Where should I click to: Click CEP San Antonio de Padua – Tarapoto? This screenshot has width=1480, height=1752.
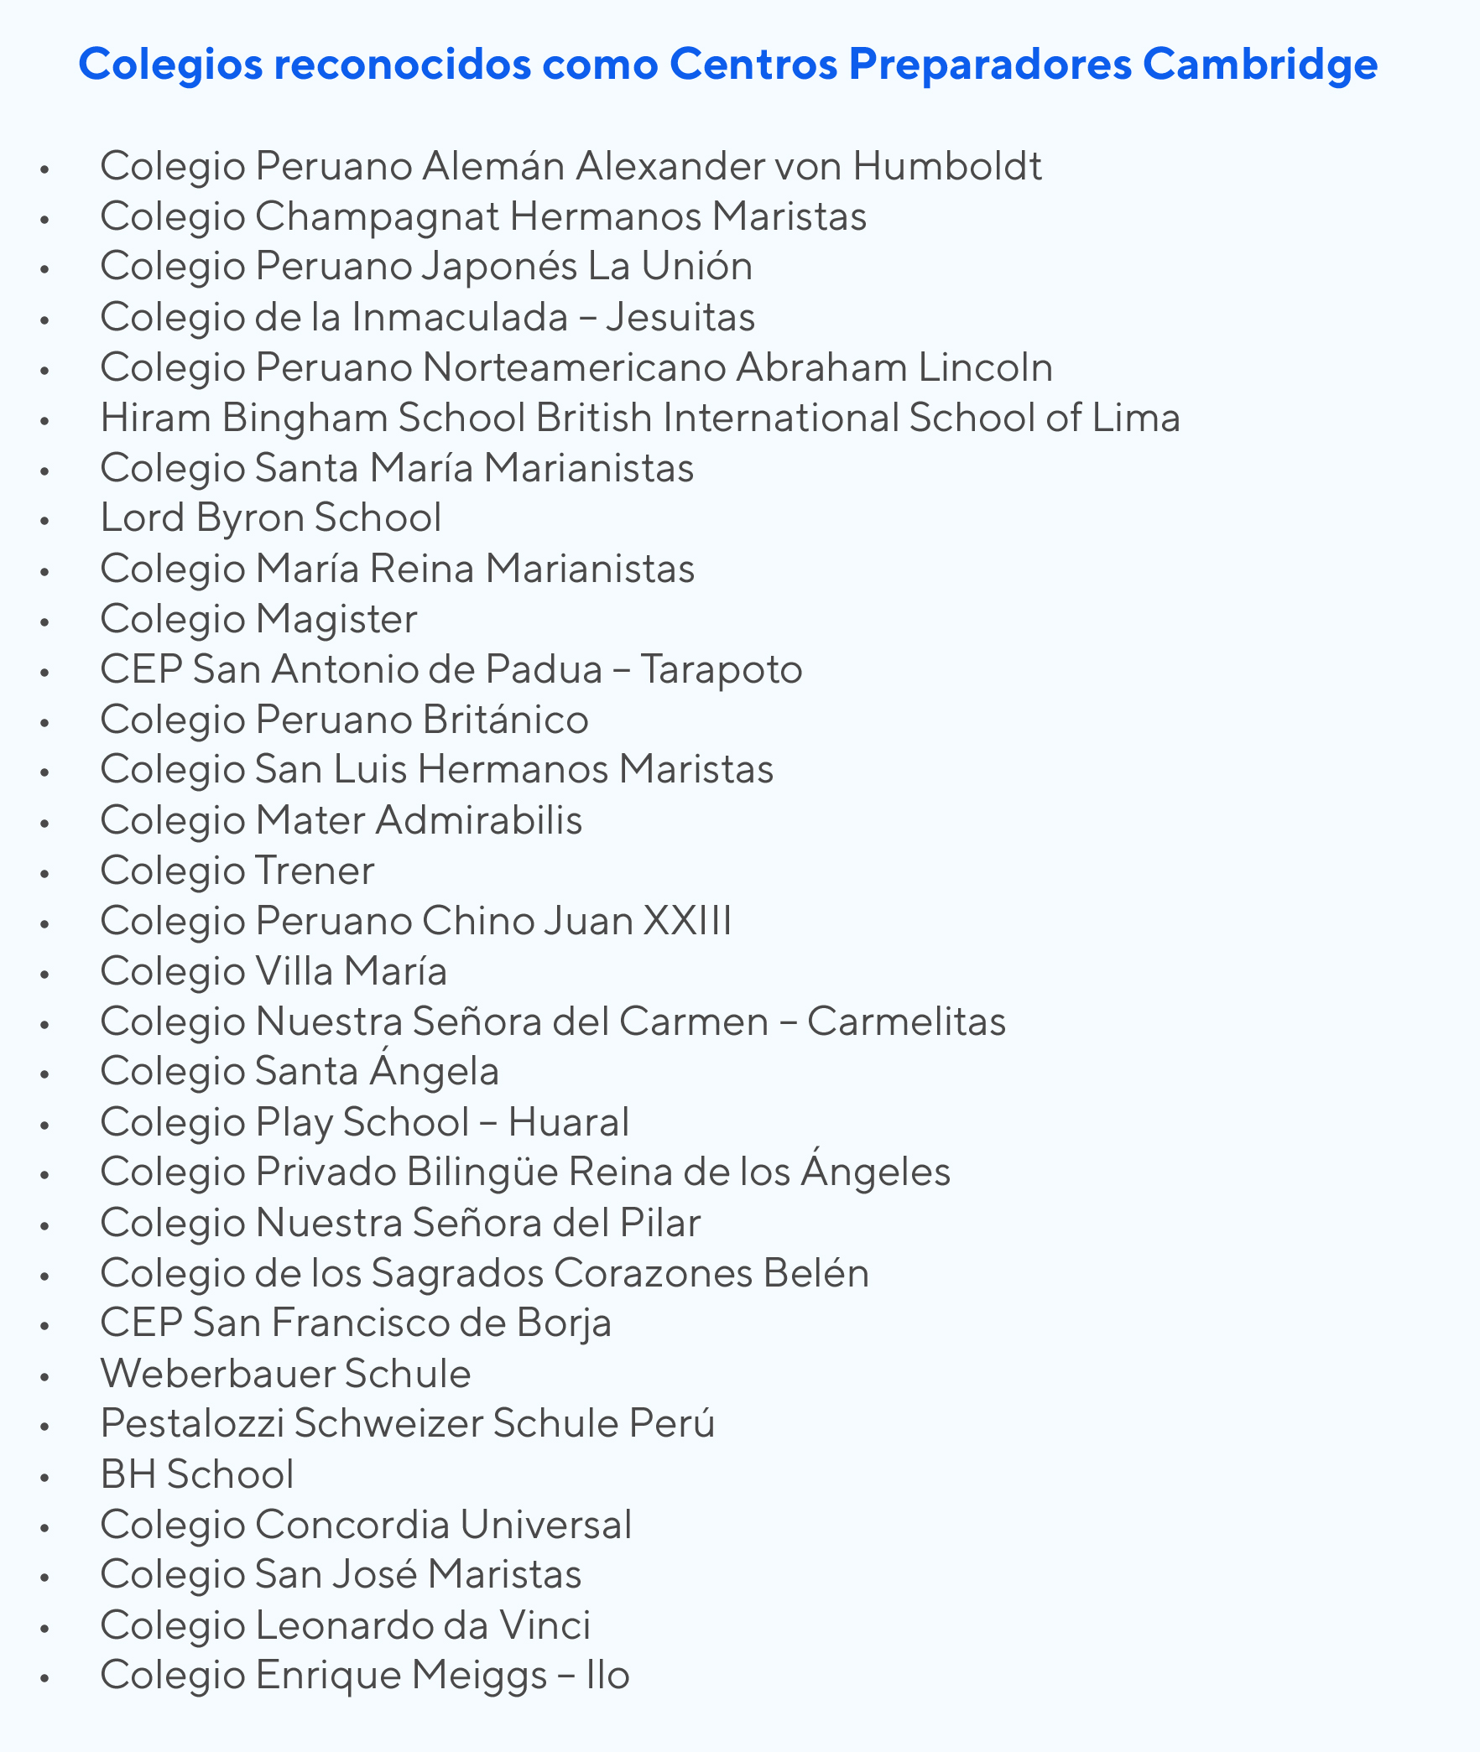pos(451,669)
